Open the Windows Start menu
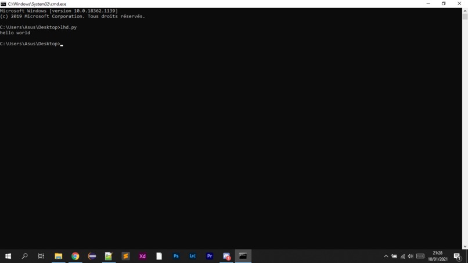This screenshot has width=468, height=263. (x=8, y=256)
